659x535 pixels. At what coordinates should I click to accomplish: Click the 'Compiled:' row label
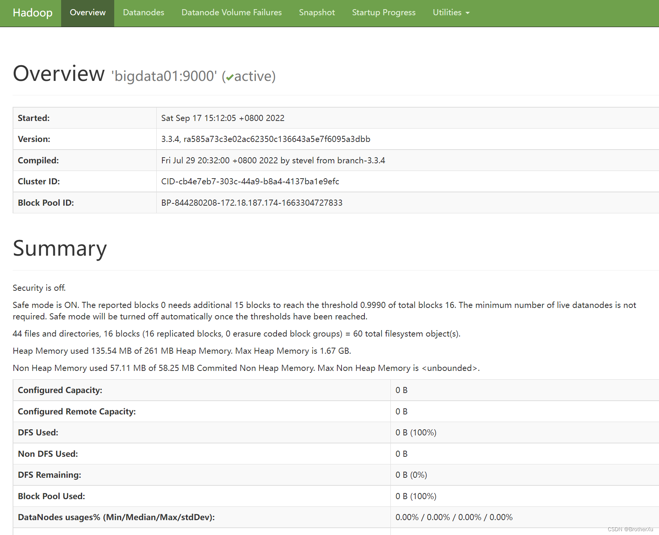(x=38, y=160)
